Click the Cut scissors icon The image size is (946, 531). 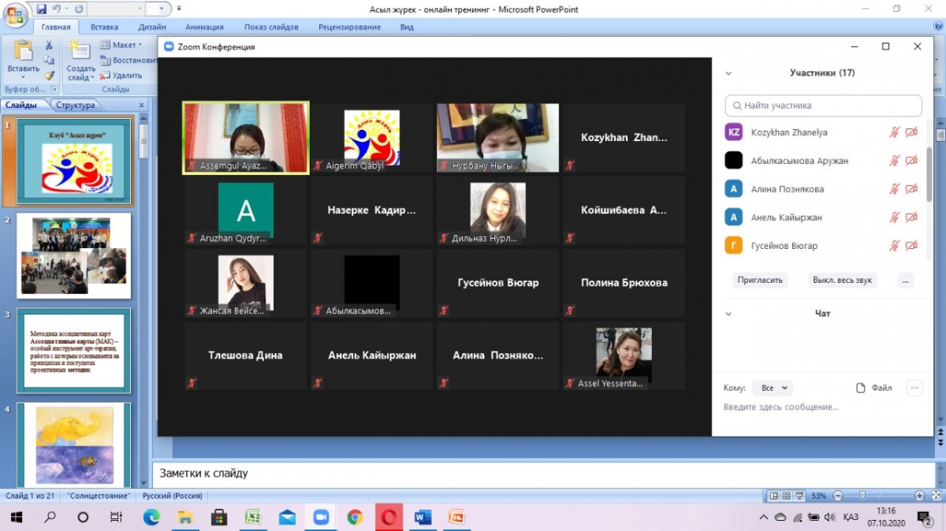[x=49, y=46]
